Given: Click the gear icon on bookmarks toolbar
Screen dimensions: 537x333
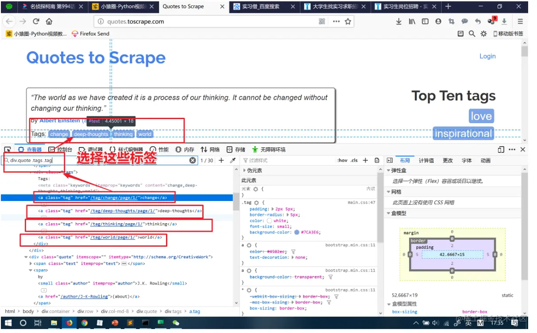Looking at the screenshot, I should 483,34.
